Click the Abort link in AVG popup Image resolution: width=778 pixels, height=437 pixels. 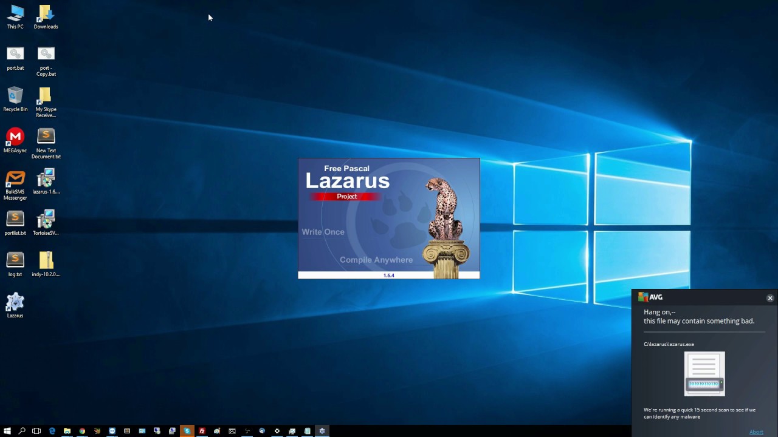(x=756, y=432)
